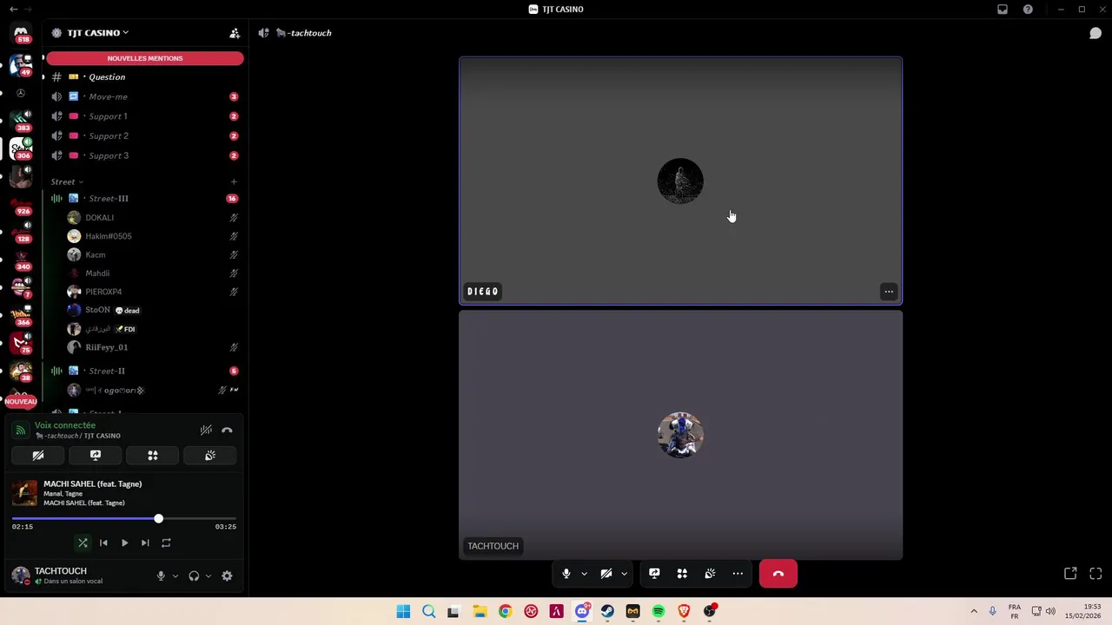Pop out the call into a separate window
The height and width of the screenshot is (625, 1112).
pyautogui.click(x=1070, y=574)
